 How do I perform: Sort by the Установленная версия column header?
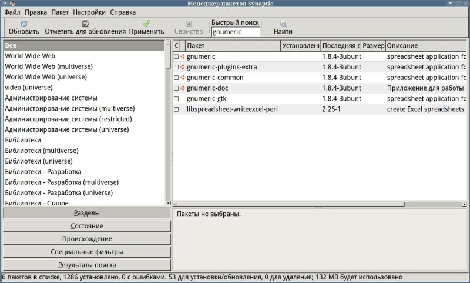point(301,46)
